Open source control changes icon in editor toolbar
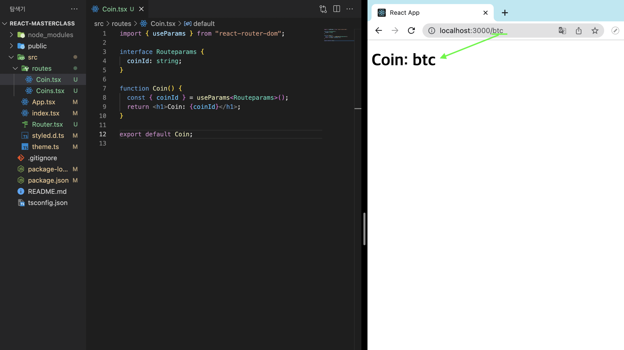The height and width of the screenshot is (350, 624). click(x=323, y=9)
